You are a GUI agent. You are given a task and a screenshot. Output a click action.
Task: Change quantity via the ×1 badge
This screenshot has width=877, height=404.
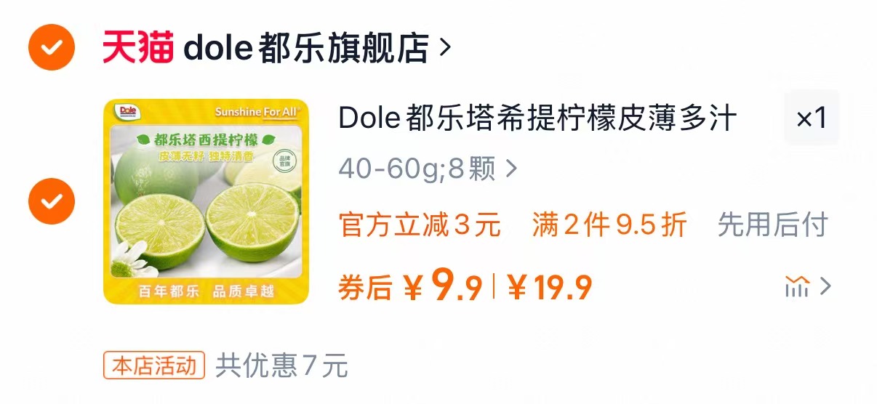(812, 118)
